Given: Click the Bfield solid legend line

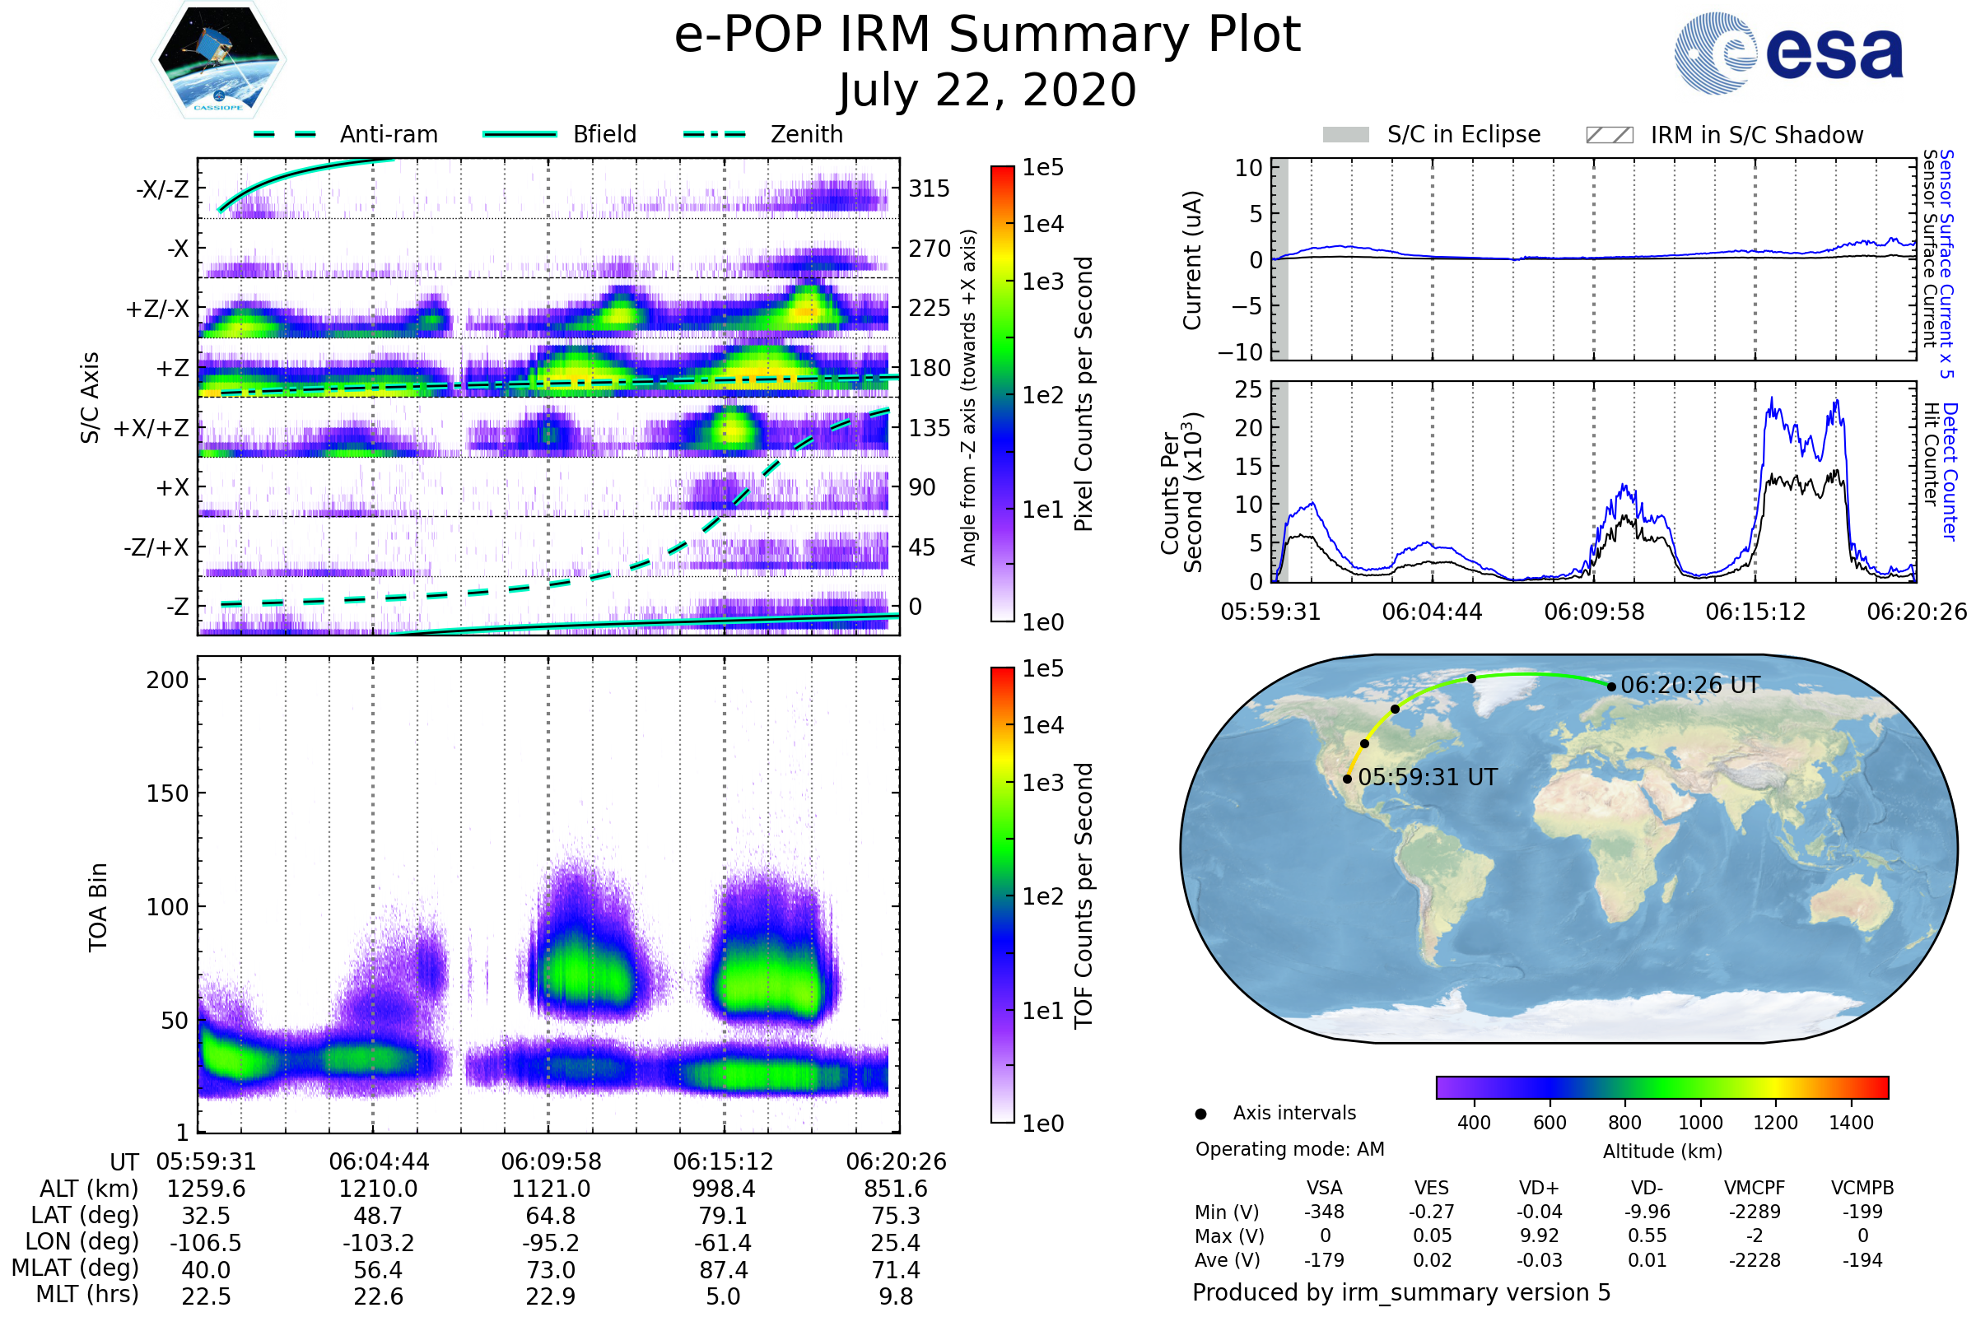Looking at the screenshot, I should coord(520,134).
